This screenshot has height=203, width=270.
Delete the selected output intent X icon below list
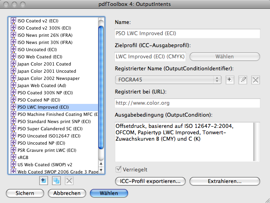click(x=69, y=181)
